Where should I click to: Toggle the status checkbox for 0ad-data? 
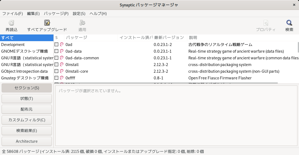56,51
